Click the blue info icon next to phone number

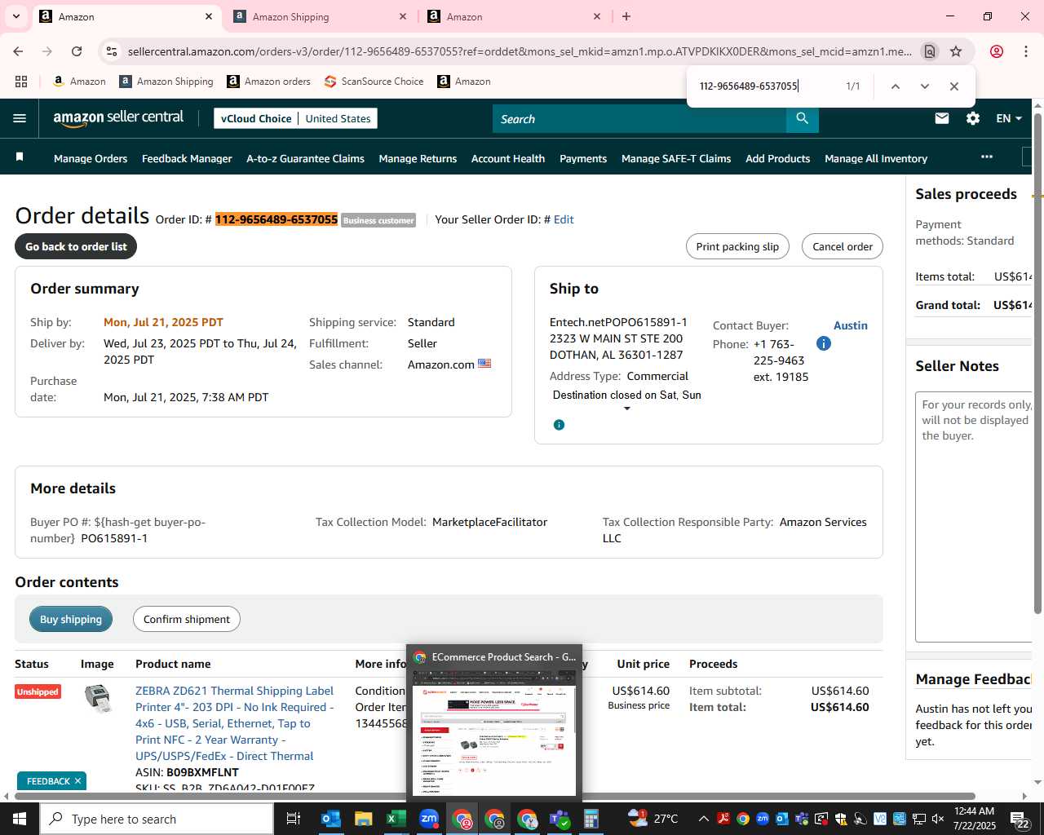tap(824, 343)
